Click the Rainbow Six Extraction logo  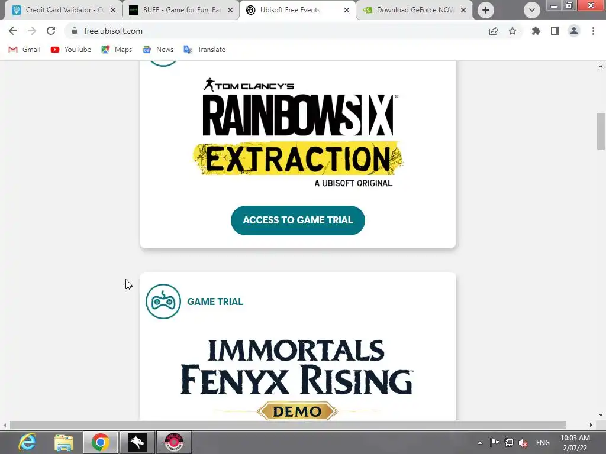point(298,133)
